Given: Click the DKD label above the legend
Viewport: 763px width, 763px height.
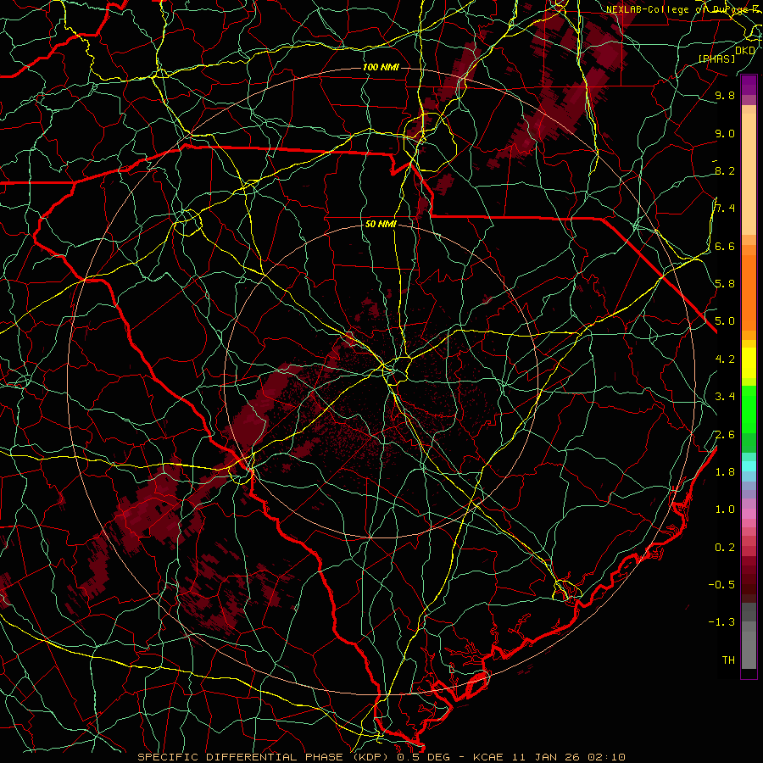Looking at the screenshot, I should (745, 51).
